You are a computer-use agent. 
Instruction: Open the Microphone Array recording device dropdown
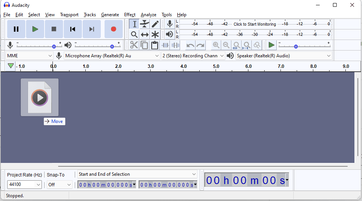tap(112, 55)
